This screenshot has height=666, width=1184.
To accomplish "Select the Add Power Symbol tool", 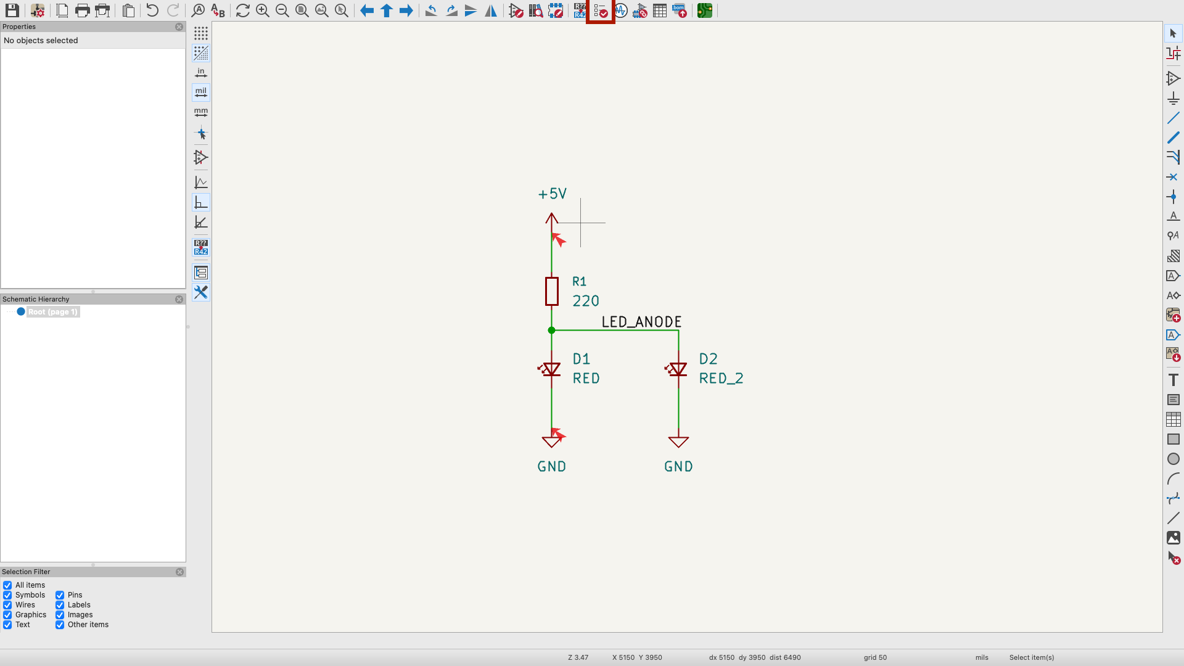I will pyautogui.click(x=1173, y=98).
